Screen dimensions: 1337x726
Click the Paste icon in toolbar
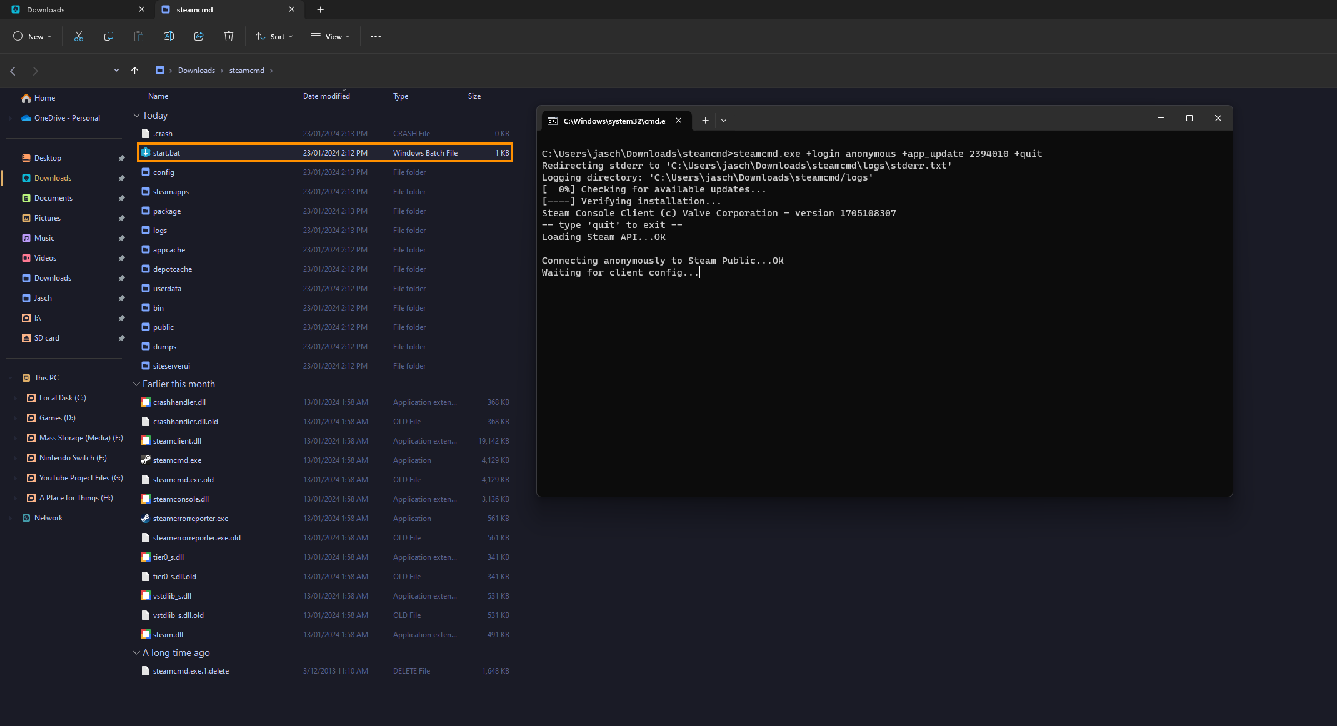tap(139, 37)
